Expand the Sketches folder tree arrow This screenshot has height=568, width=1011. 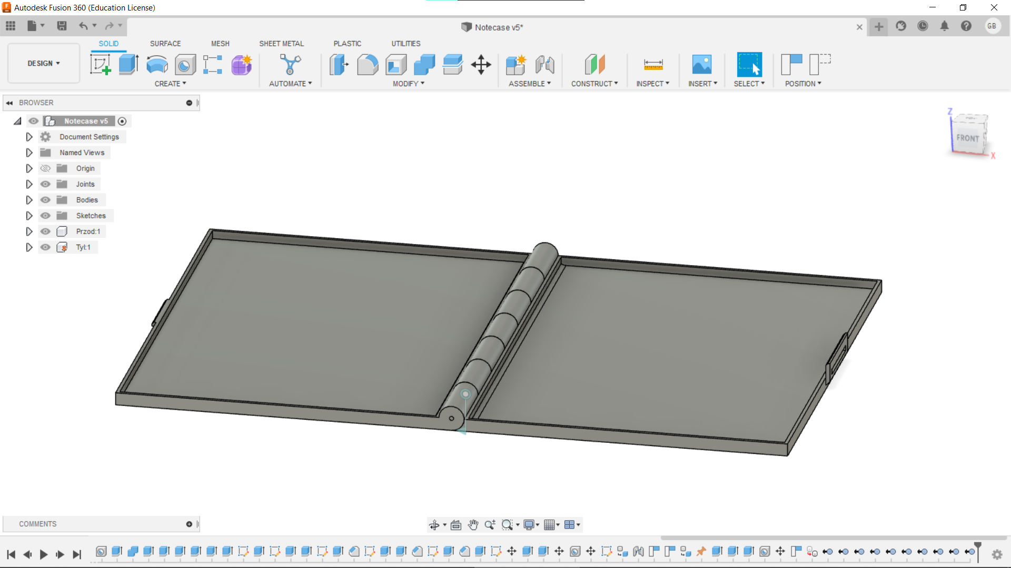[29, 216]
